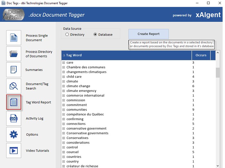
Task: Expand the 'Conservatives' tag row
Action: (x=64, y=138)
